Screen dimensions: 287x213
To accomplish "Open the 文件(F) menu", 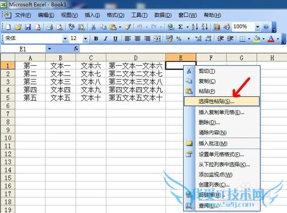I will pos(23,15).
